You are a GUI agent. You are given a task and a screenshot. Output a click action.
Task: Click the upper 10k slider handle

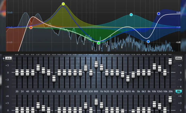154,67
